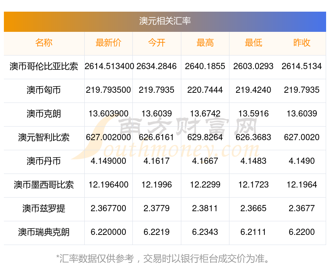This screenshot has height=271, width=330.
Task: Click highest value 6.2343
Action: (x=205, y=232)
